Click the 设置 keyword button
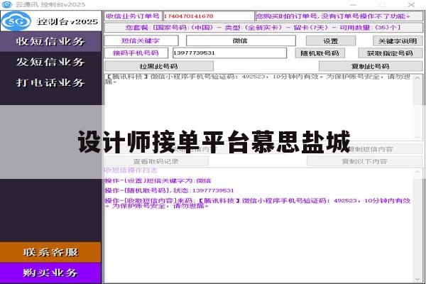The image size is (426, 284). coord(331,41)
